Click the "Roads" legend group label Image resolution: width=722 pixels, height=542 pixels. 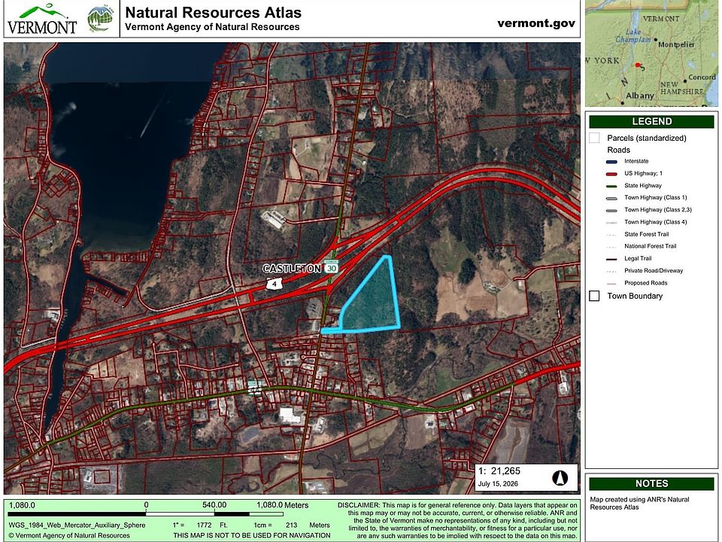(618, 150)
